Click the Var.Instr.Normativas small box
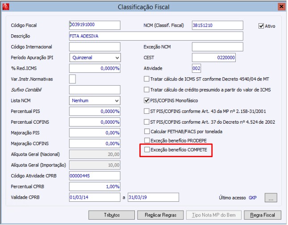This screenshot has width=288, height=225. pos(72,79)
